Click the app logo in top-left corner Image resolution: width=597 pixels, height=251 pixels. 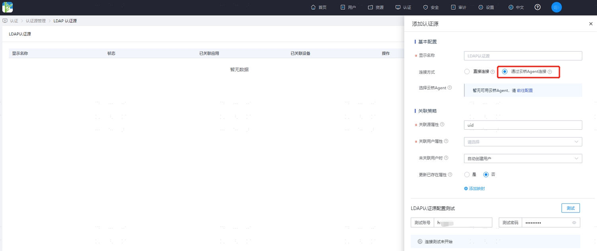click(x=8, y=7)
